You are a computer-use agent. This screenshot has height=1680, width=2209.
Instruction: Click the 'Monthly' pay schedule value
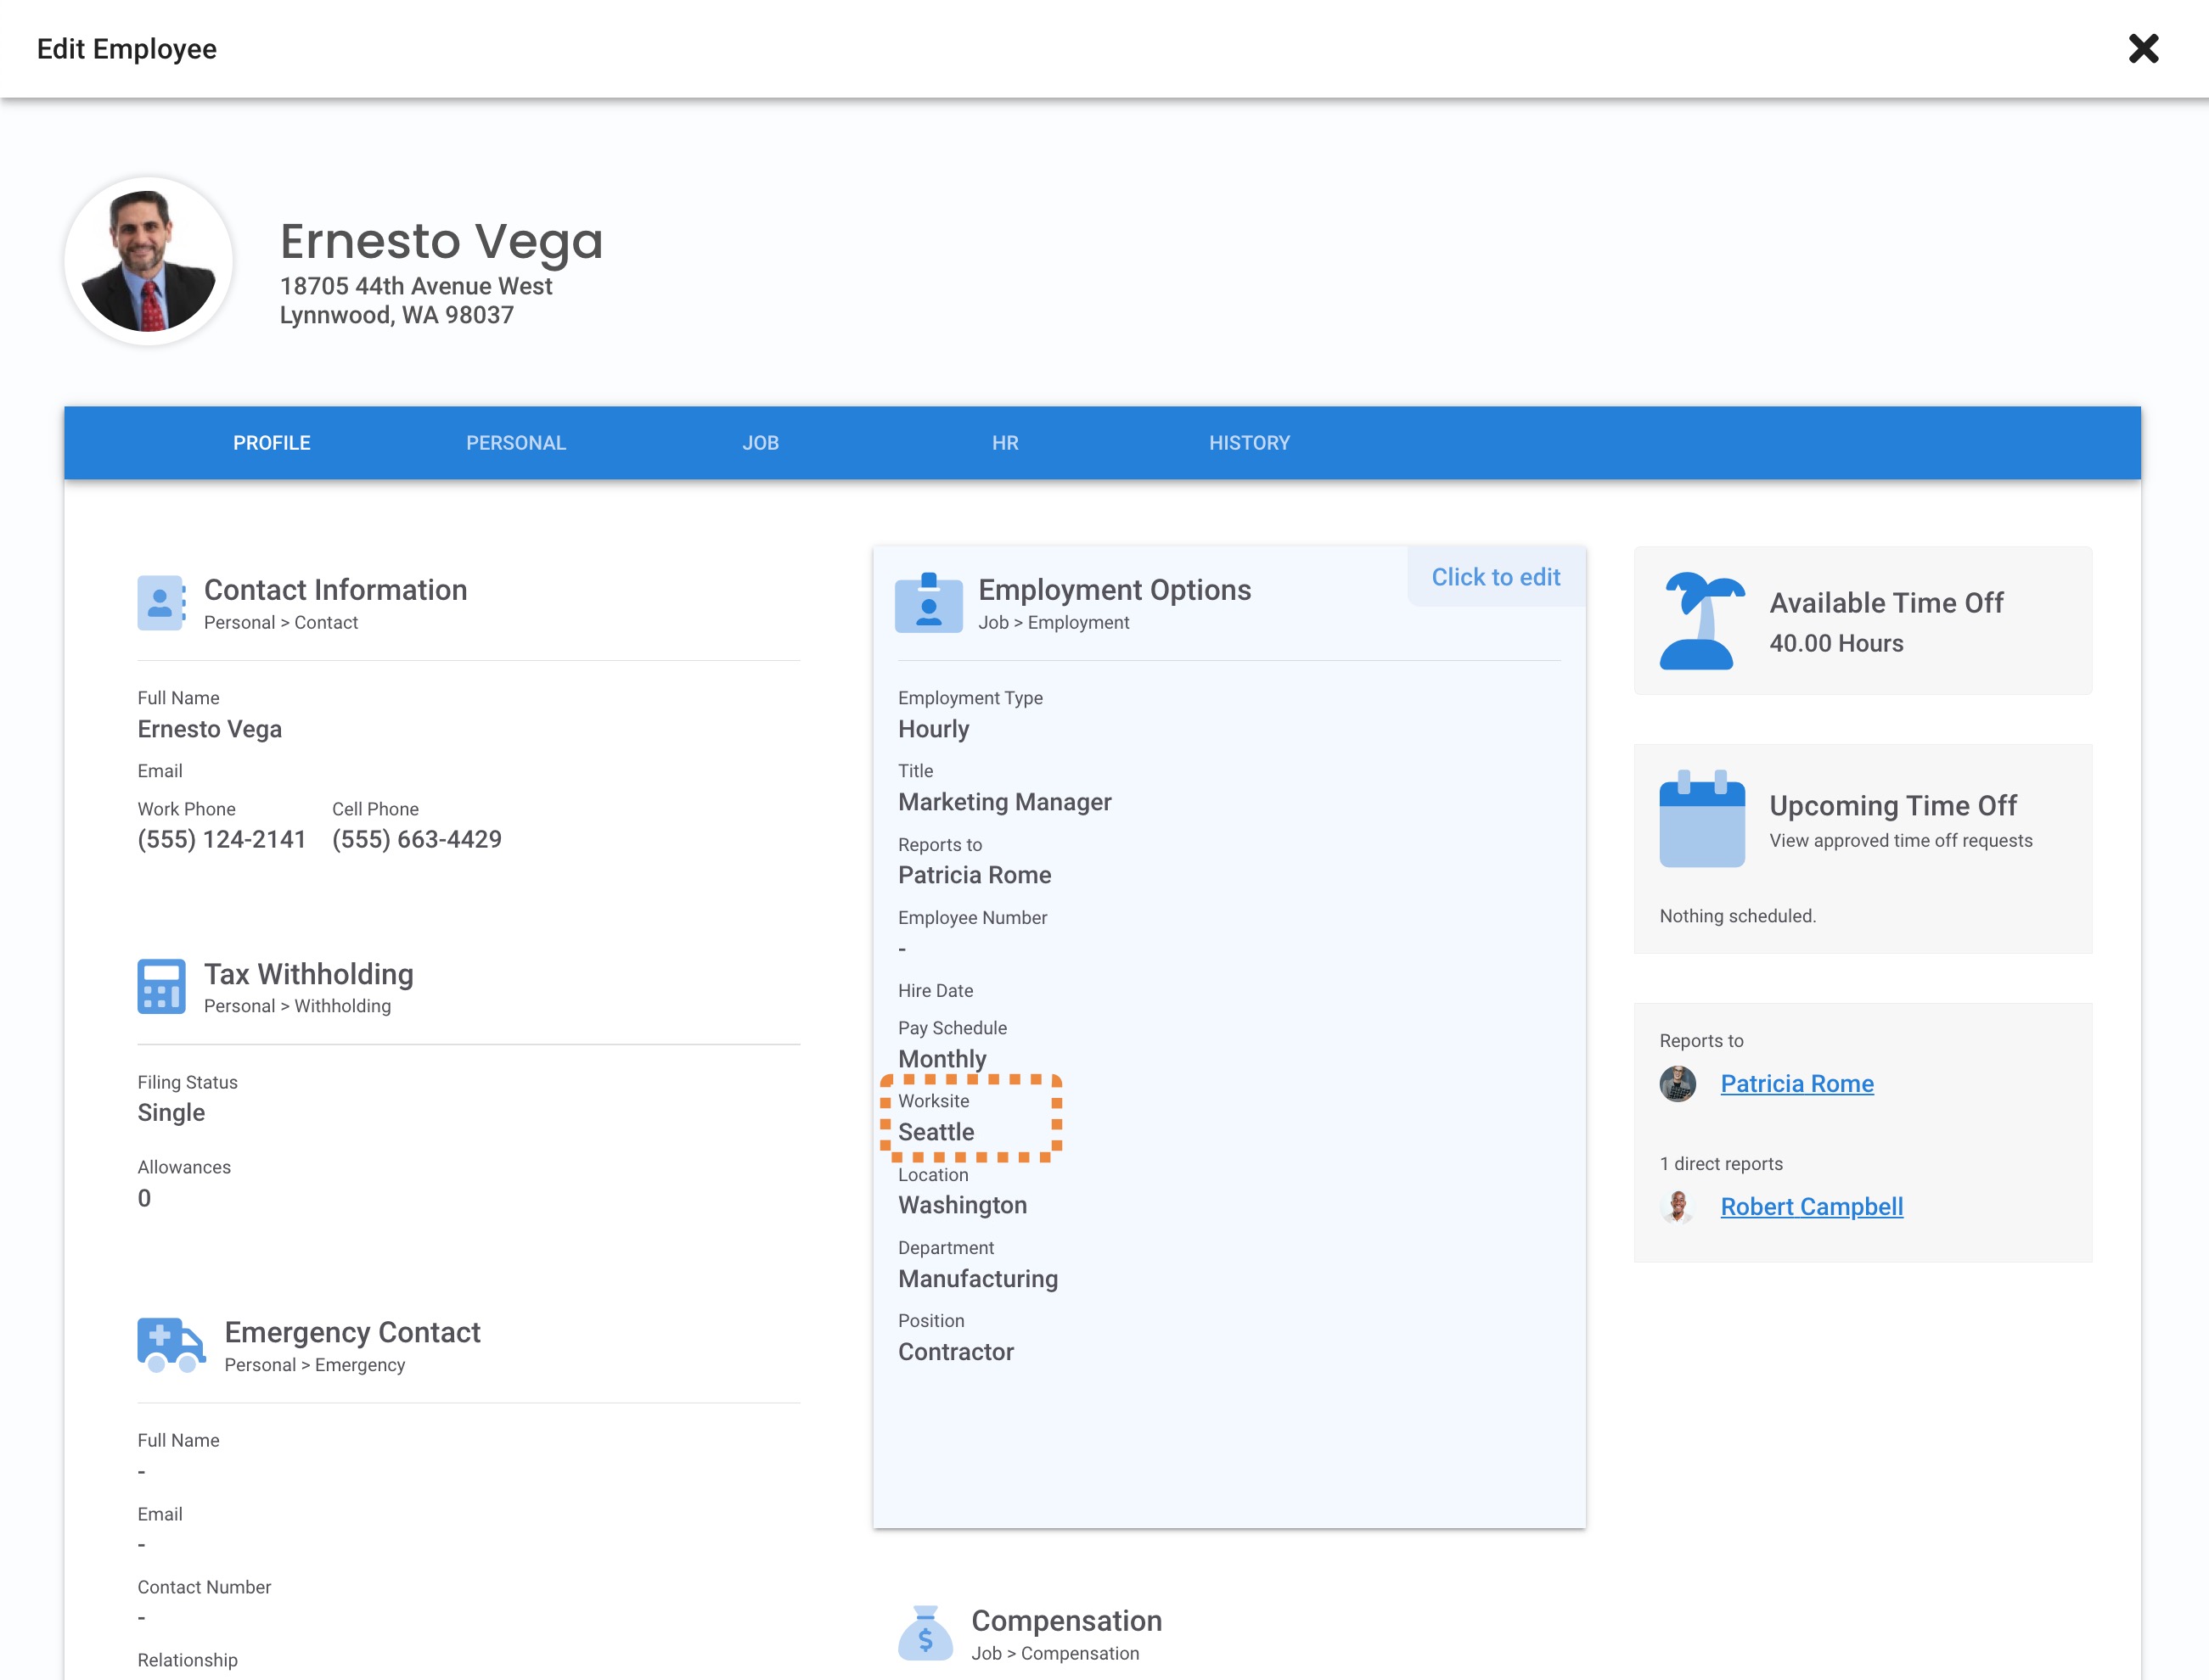(x=942, y=1059)
